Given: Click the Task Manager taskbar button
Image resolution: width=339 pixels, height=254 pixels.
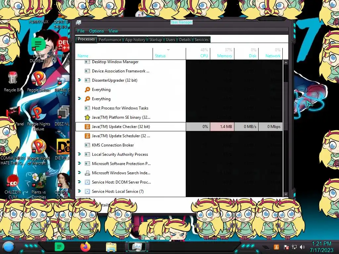Looking at the screenshot, I should coord(137,247).
